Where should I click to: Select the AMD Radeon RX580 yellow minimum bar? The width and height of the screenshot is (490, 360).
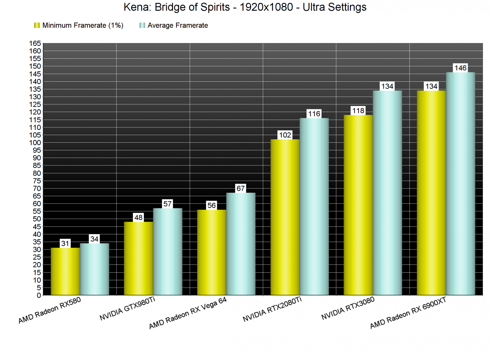pyautogui.click(x=65, y=271)
